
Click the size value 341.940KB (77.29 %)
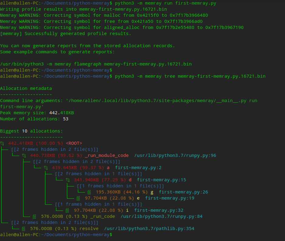pyautogui.click(x=100, y=180)
